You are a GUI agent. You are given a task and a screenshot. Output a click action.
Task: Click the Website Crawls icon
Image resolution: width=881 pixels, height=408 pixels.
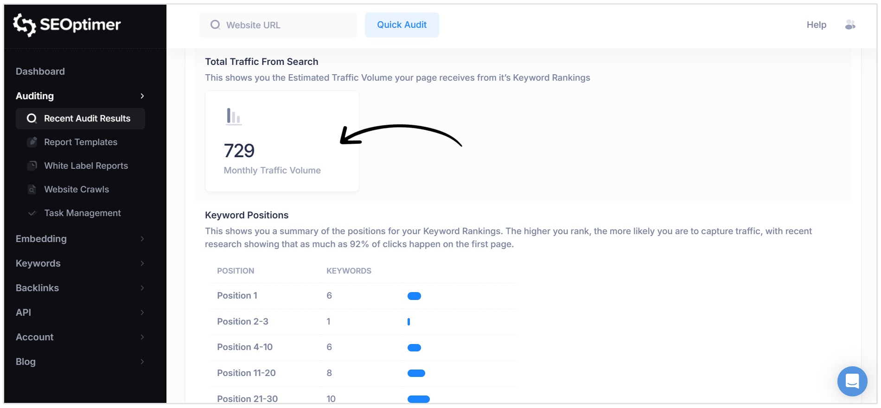32,190
